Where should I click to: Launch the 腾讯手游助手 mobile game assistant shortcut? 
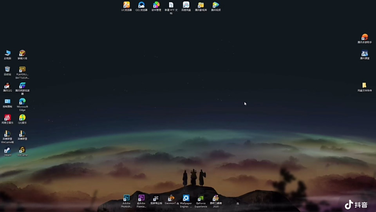click(x=365, y=39)
